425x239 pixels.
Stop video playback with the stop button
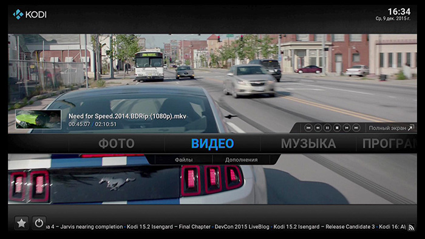click(x=337, y=128)
